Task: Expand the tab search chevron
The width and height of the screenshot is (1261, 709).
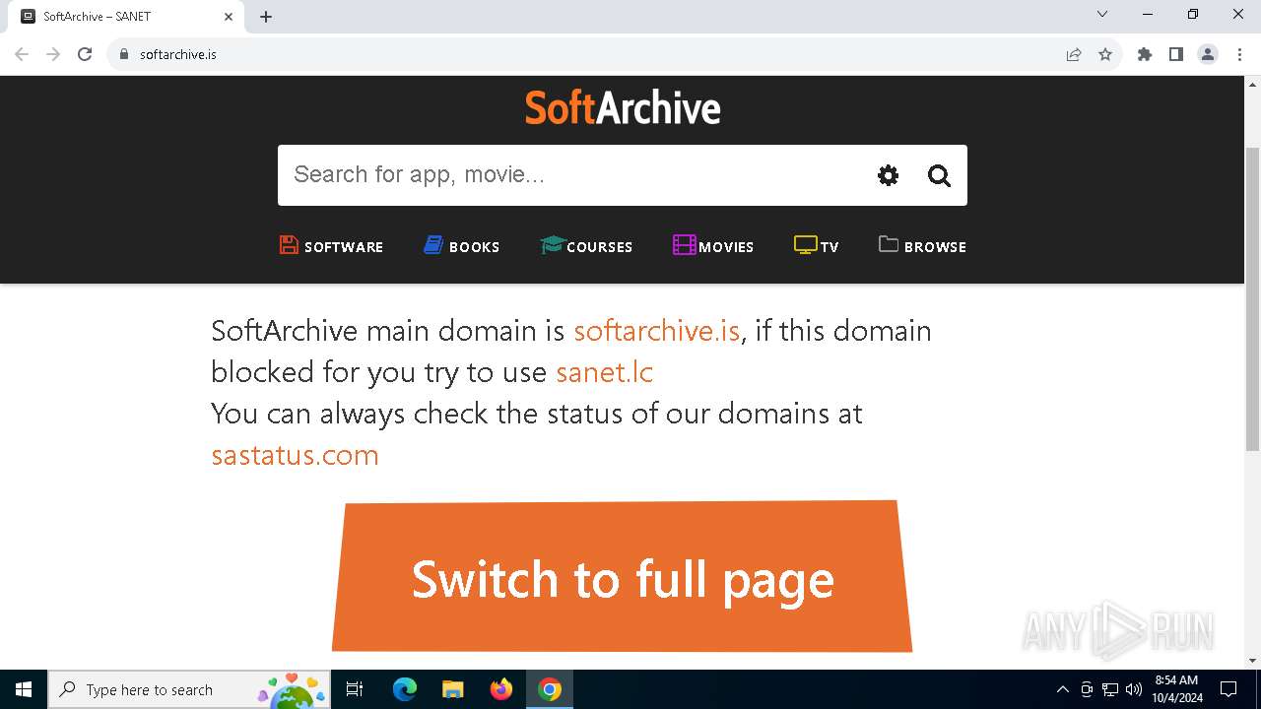Action: [1102, 14]
